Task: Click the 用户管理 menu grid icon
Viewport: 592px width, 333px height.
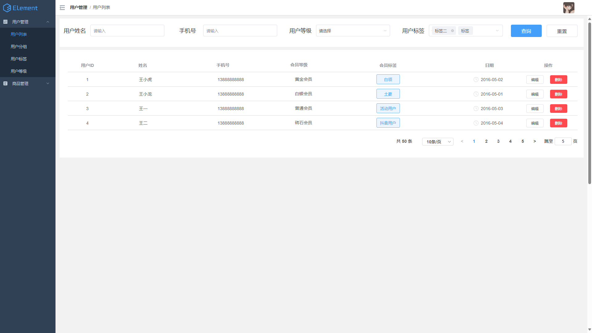Action: click(x=6, y=22)
